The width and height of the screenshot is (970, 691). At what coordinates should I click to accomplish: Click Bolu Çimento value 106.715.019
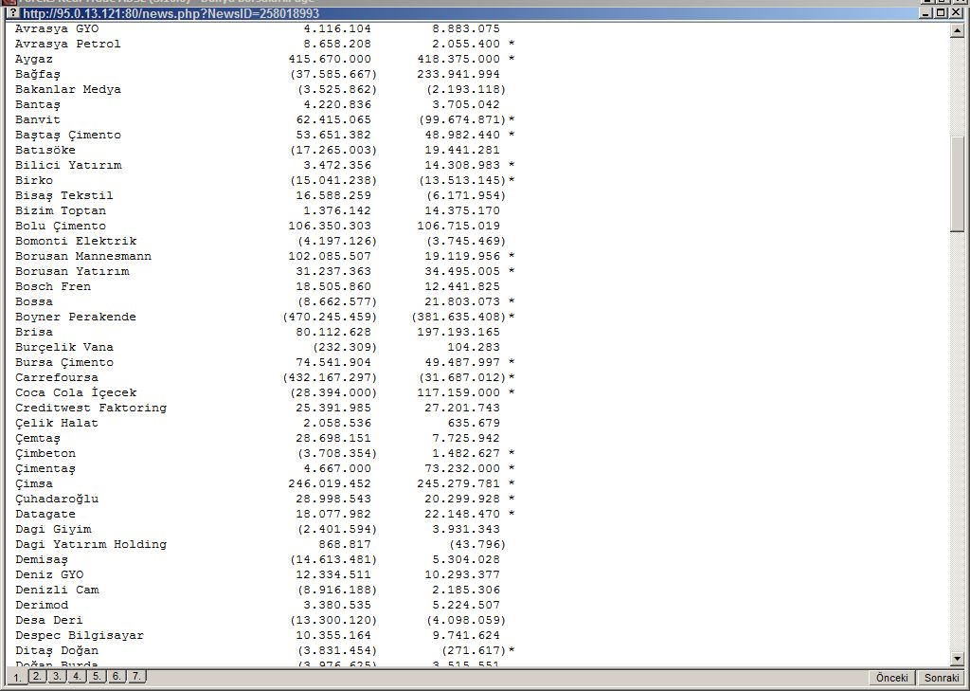(x=458, y=226)
